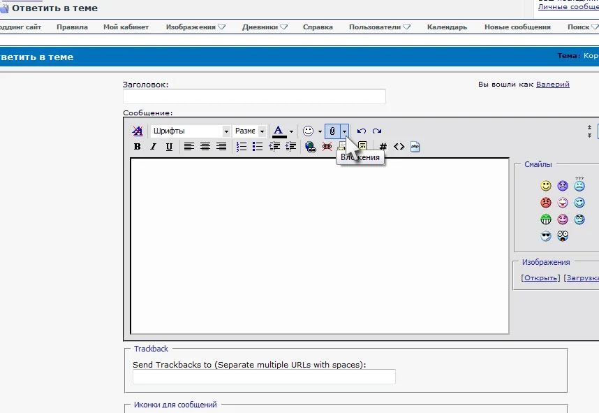Viewport: 599px width, 413px height.
Task: Align text to center
Action: tap(205, 147)
